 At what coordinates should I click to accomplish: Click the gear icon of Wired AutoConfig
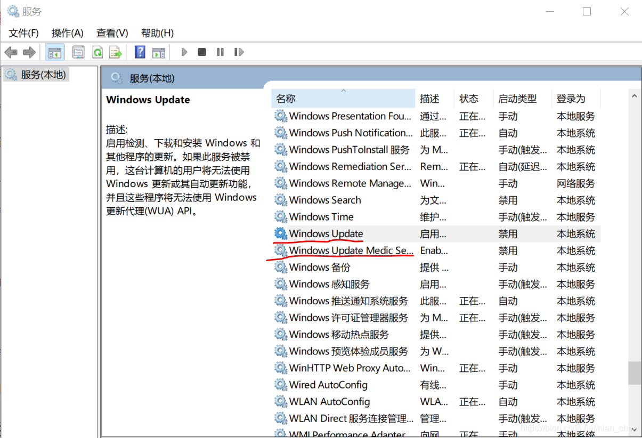click(281, 385)
